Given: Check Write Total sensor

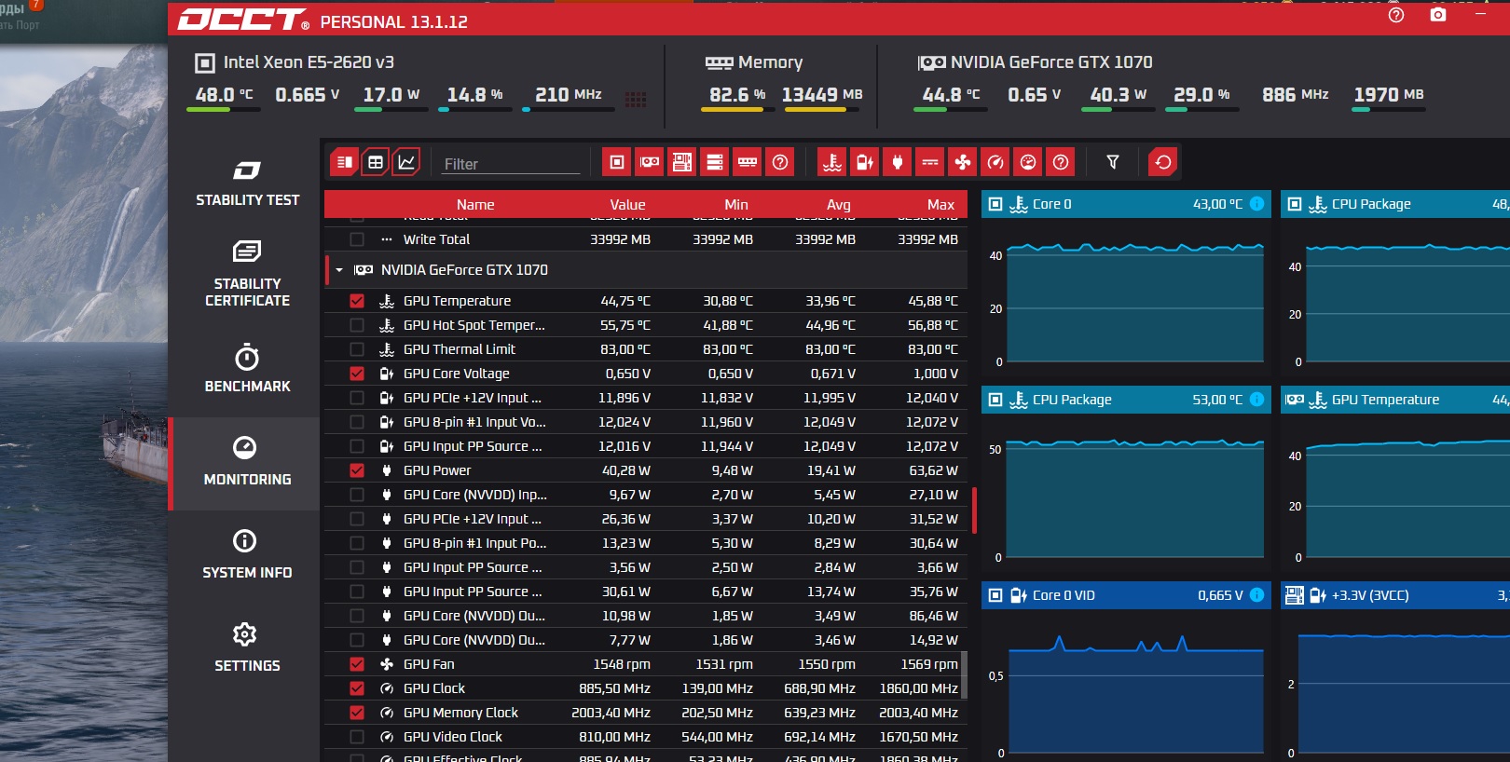Looking at the screenshot, I should [357, 239].
